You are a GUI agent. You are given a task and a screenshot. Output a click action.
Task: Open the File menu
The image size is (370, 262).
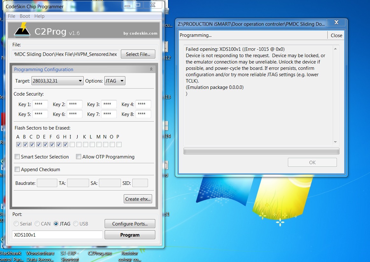tap(11, 16)
